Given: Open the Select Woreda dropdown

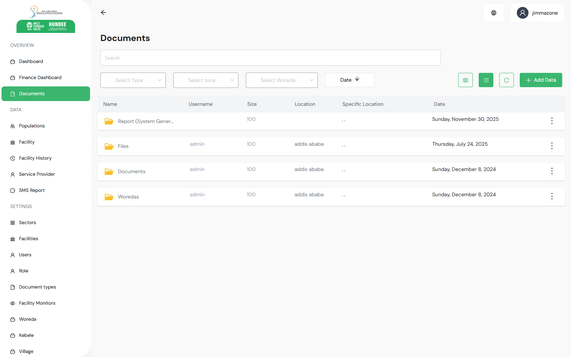Looking at the screenshot, I should pos(282,80).
